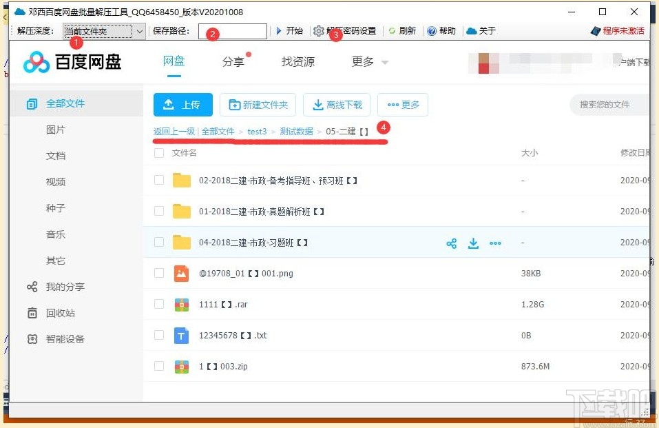Check the box next to 1111【】.rar
This screenshot has height=428, width=659.
tap(159, 304)
